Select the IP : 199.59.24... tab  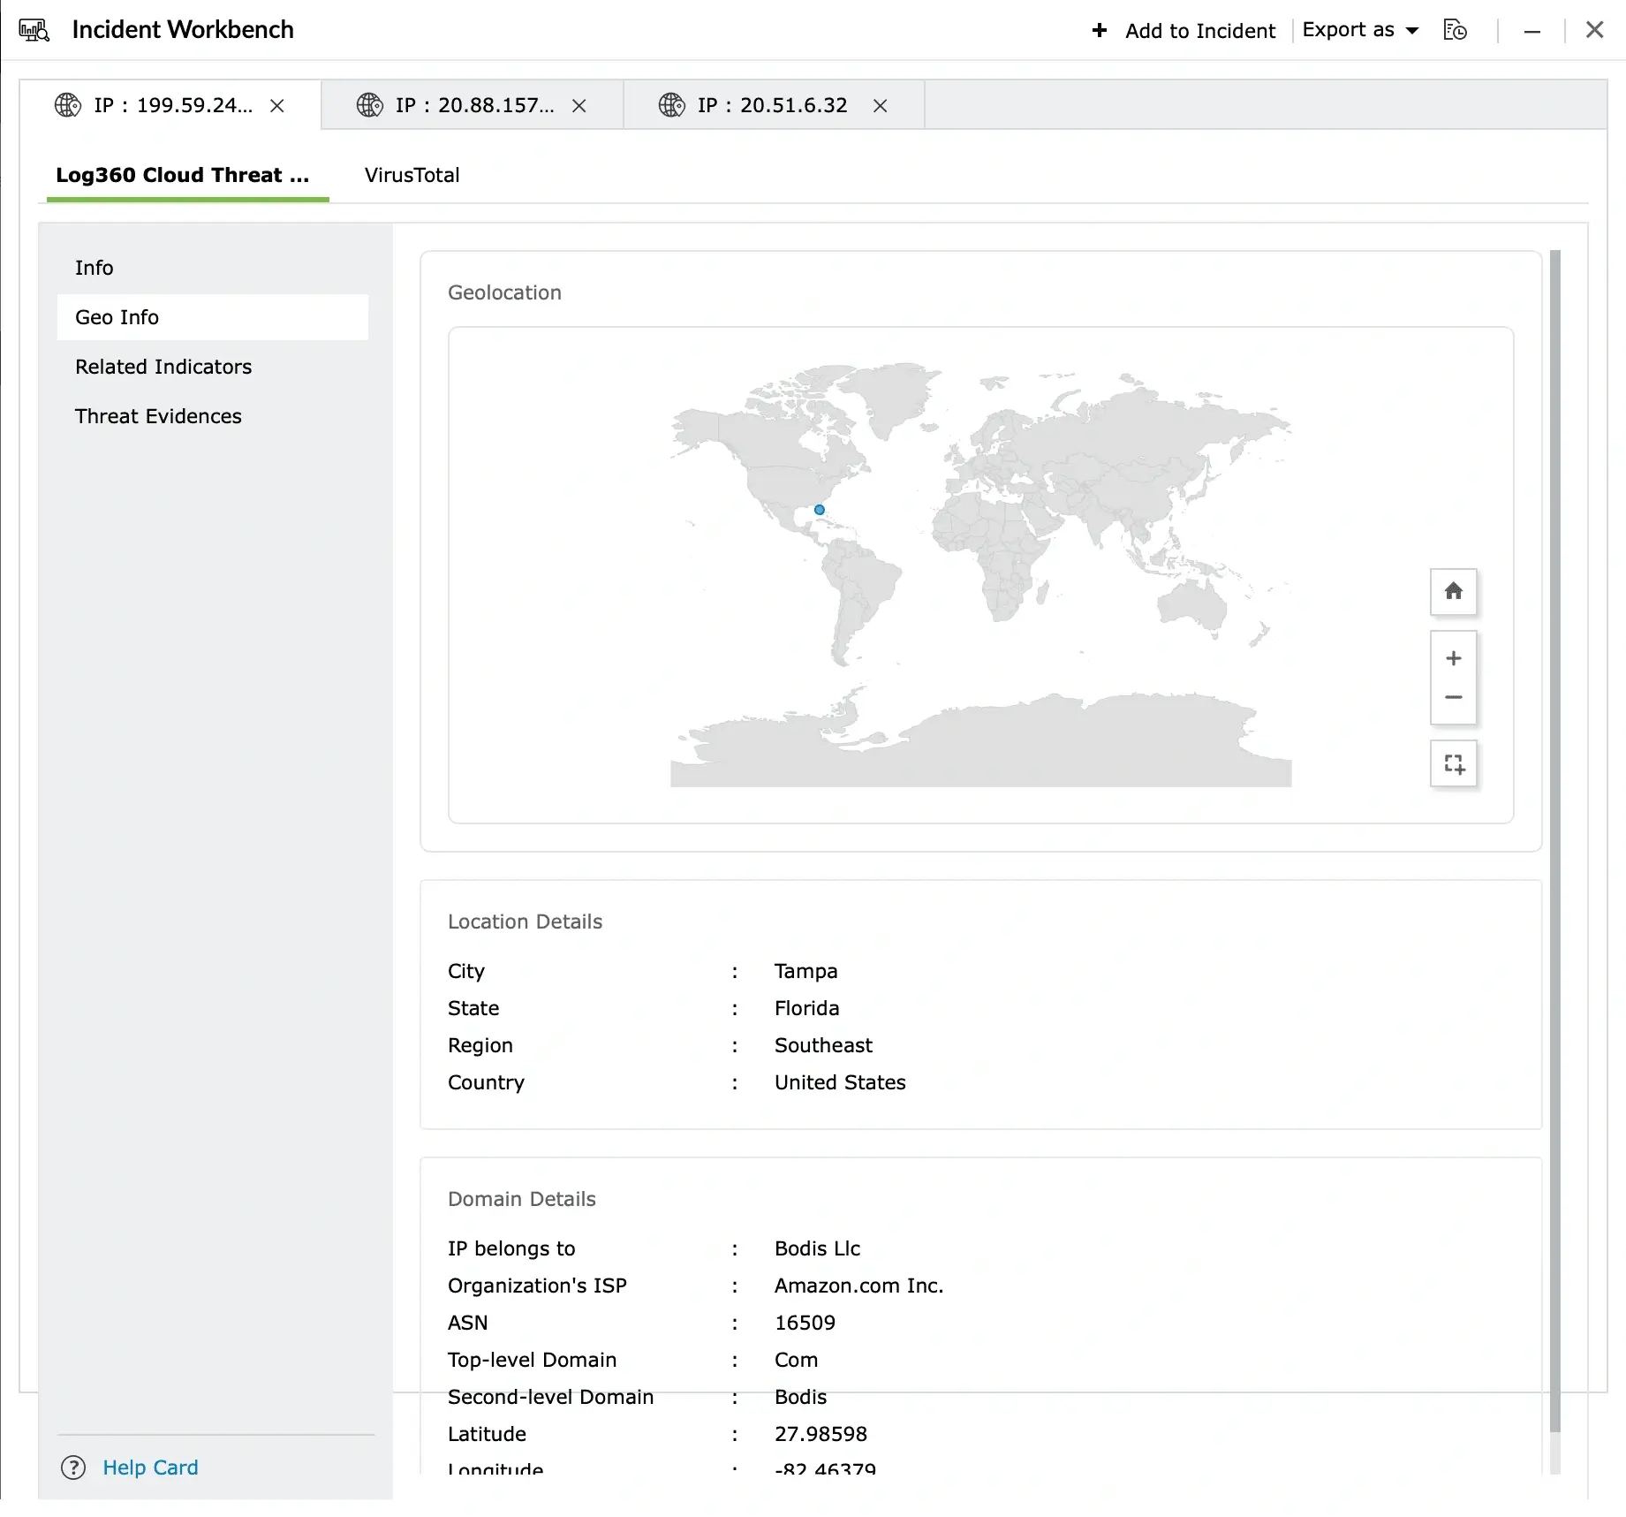point(170,105)
